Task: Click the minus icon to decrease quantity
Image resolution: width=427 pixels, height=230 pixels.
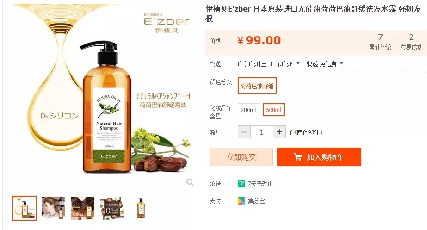Action: click(x=244, y=132)
